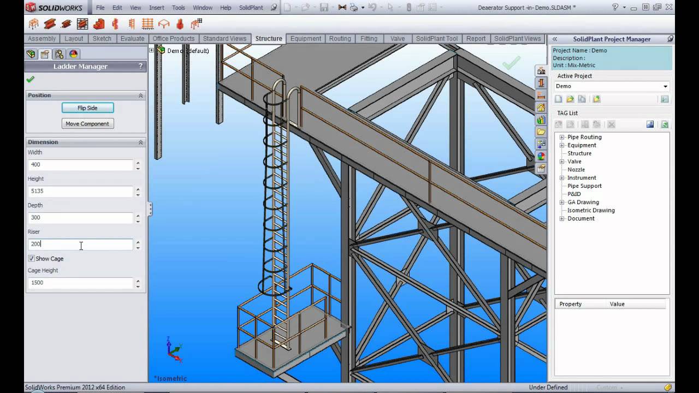This screenshot has height=393, width=699.
Task: Collapse the Dimension section
Action: [x=140, y=142]
